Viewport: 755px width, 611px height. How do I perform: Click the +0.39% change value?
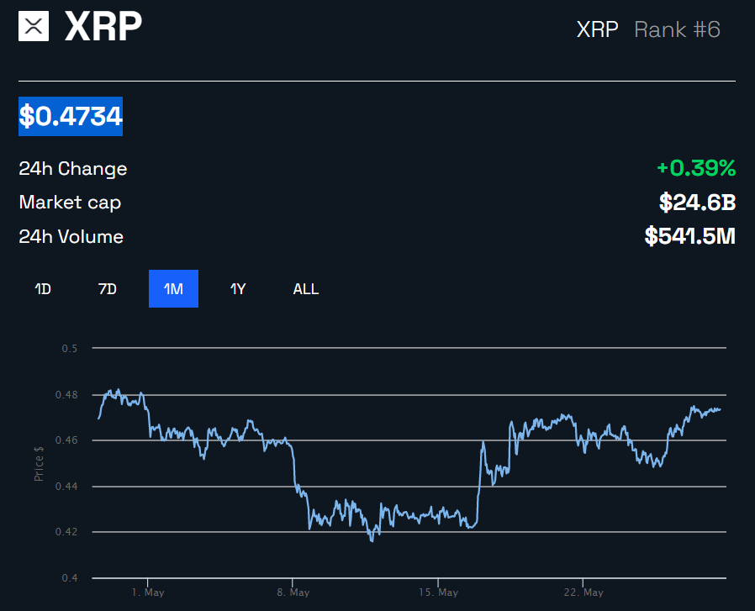pyautogui.click(x=696, y=168)
